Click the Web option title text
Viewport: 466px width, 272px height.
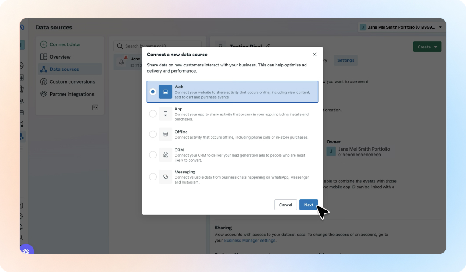[179, 87]
